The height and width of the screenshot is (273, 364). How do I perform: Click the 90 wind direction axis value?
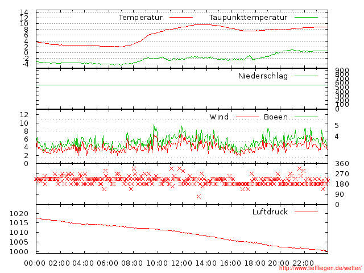[x=340, y=195]
